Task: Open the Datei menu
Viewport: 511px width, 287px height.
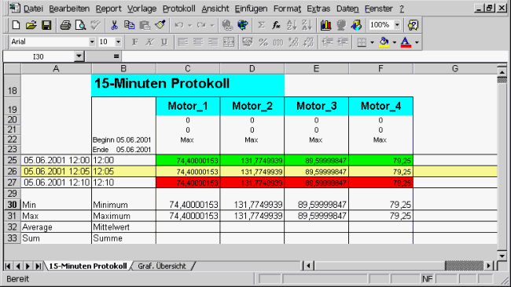Action: pos(33,9)
